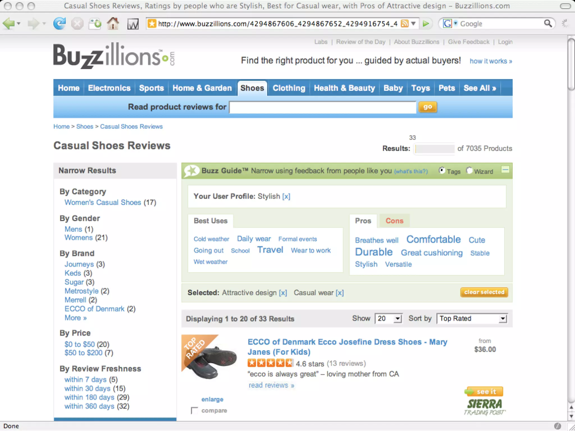
Task: Click the RSS feed icon in address bar
Action: [x=405, y=24]
